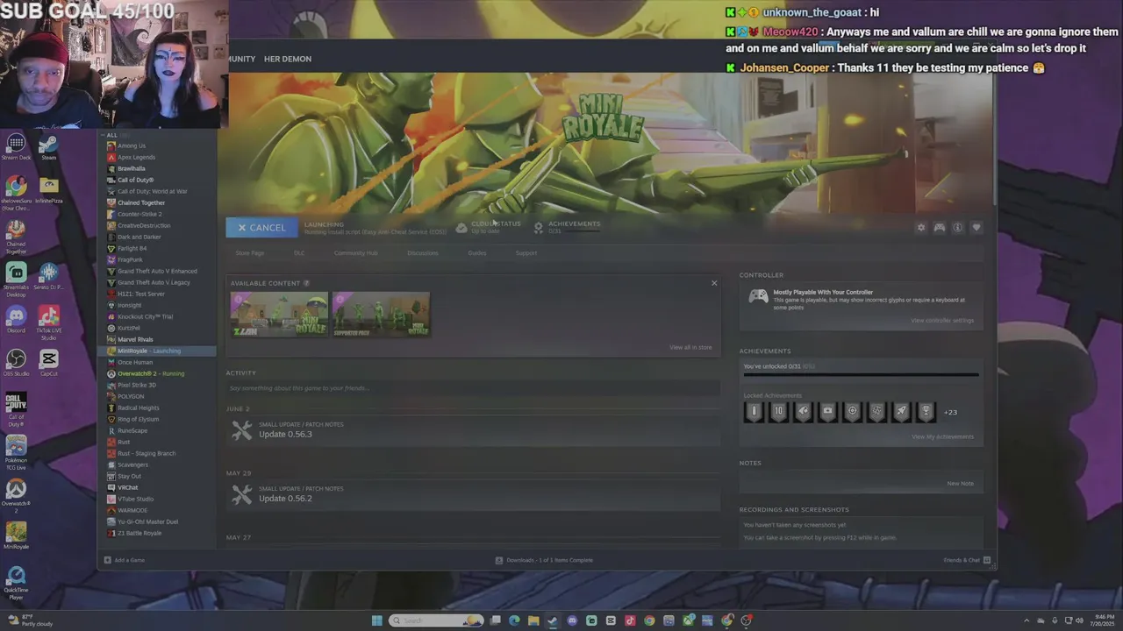Image resolution: width=1123 pixels, height=631 pixels.
Task: Open Steam desktop shortcut
Action: pyautogui.click(x=48, y=147)
